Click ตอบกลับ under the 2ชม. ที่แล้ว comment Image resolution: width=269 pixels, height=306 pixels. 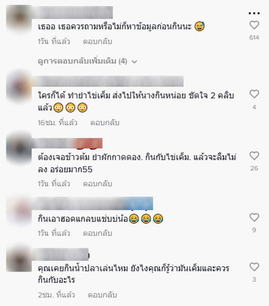click(x=103, y=295)
